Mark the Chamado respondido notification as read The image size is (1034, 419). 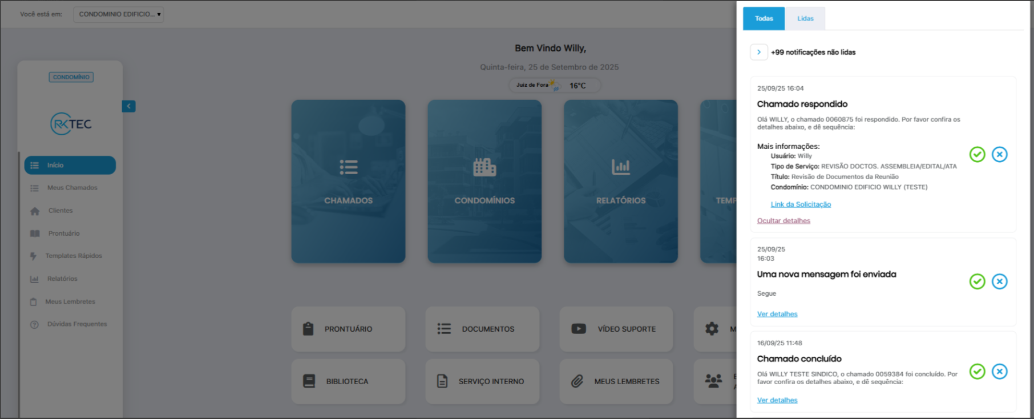click(977, 154)
